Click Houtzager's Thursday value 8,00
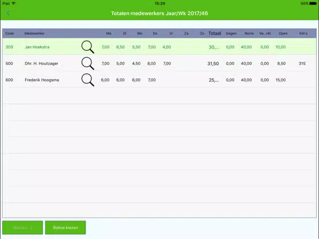 click(151, 64)
